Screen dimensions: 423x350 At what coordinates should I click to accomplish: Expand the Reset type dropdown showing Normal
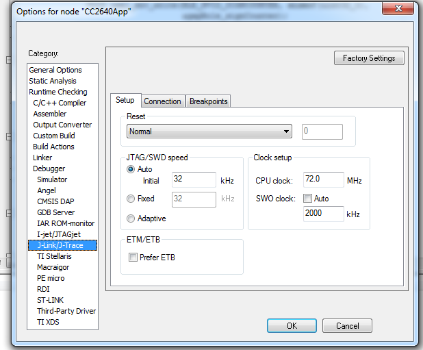(209, 131)
